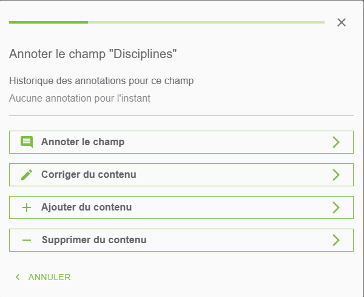The image size is (364, 297).
Task: Expand the chevron on Ajouter du contenu row
Action: [x=336, y=207]
